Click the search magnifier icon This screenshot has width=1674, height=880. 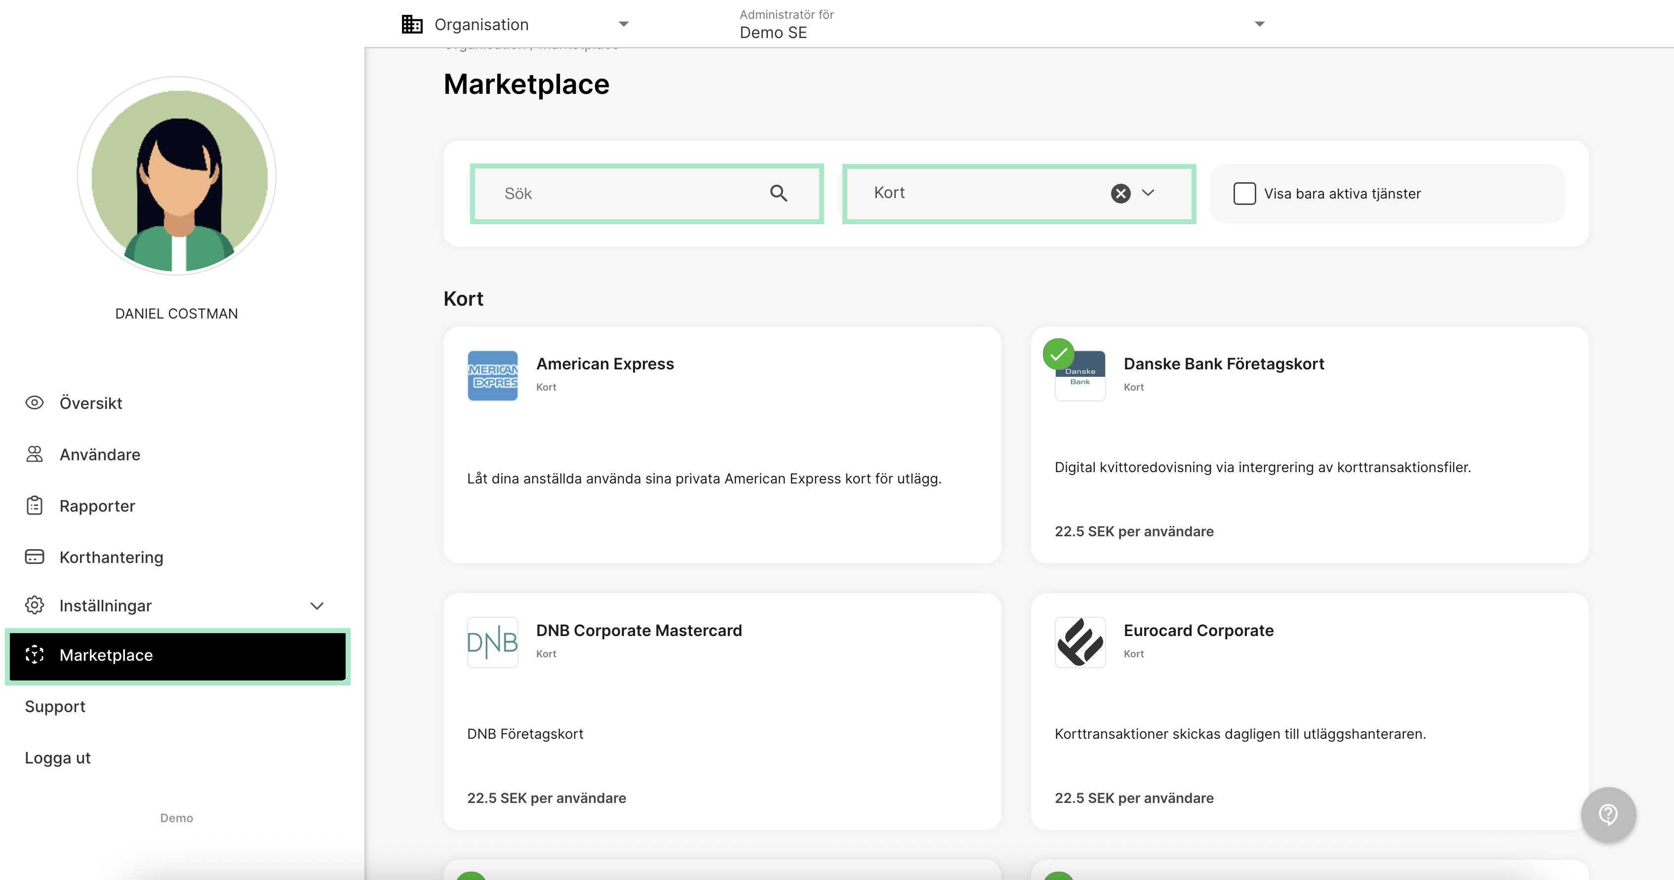779,193
